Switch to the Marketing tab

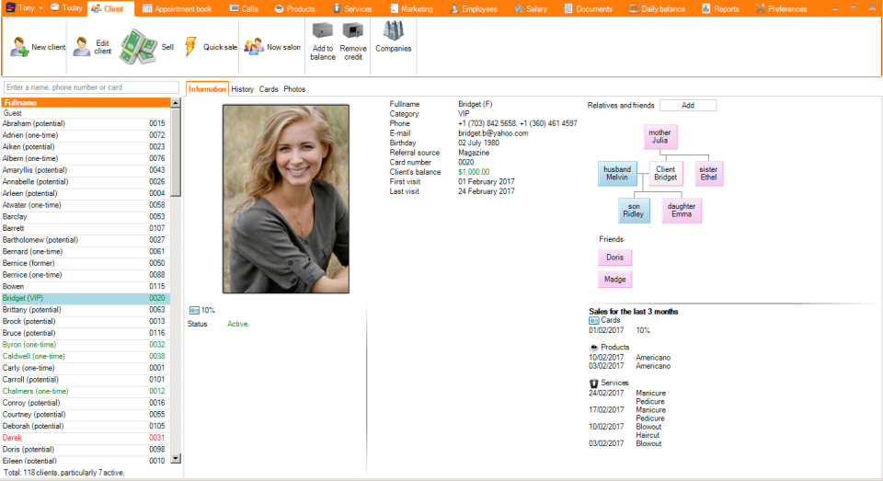411,9
